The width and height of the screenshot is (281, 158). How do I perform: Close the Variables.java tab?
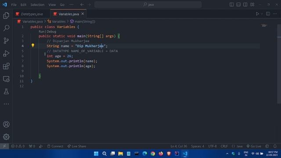[x=83, y=14]
